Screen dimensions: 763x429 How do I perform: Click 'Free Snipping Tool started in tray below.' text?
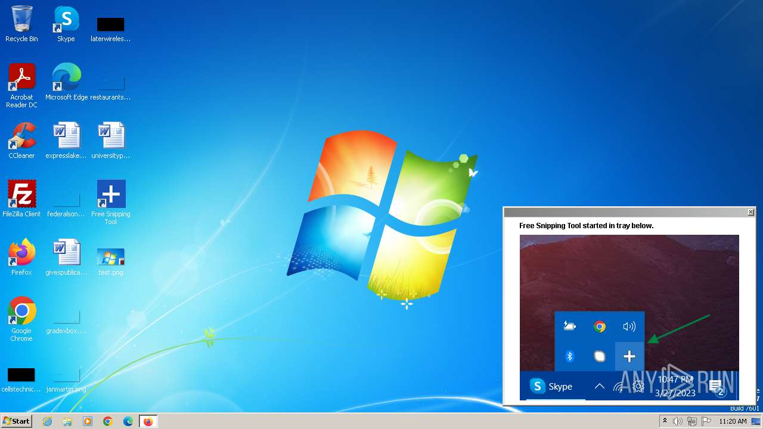click(587, 226)
